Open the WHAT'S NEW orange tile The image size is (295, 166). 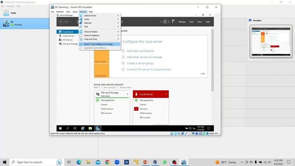point(101,57)
